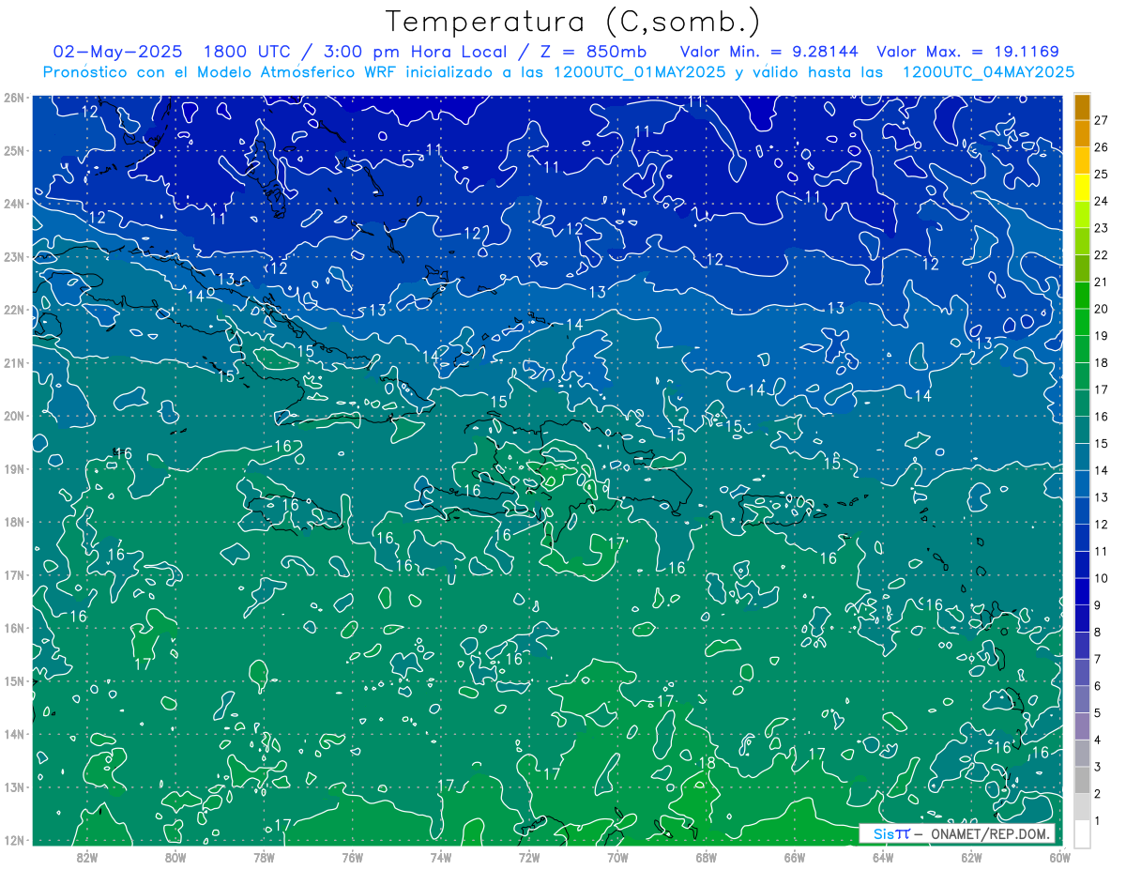Click the 'ONAMET/REP.DOM.' credit label
The width and height of the screenshot is (1126, 870).
(x=991, y=833)
